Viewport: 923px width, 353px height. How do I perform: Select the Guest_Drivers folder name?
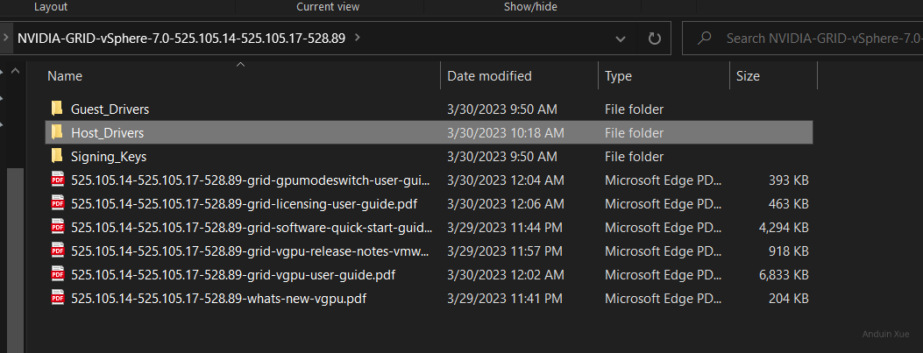click(110, 109)
